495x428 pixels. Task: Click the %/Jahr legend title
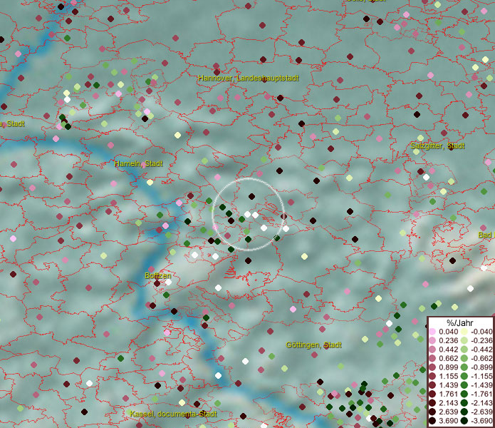pyautogui.click(x=460, y=323)
